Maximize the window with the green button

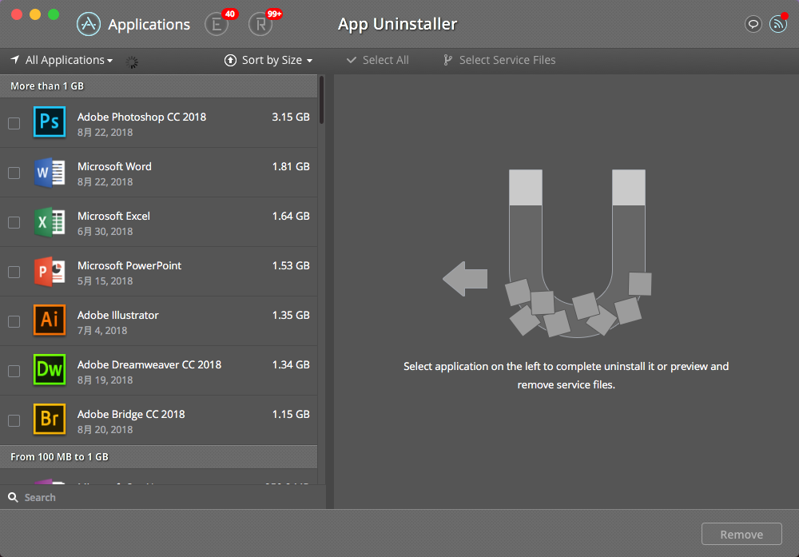click(54, 14)
